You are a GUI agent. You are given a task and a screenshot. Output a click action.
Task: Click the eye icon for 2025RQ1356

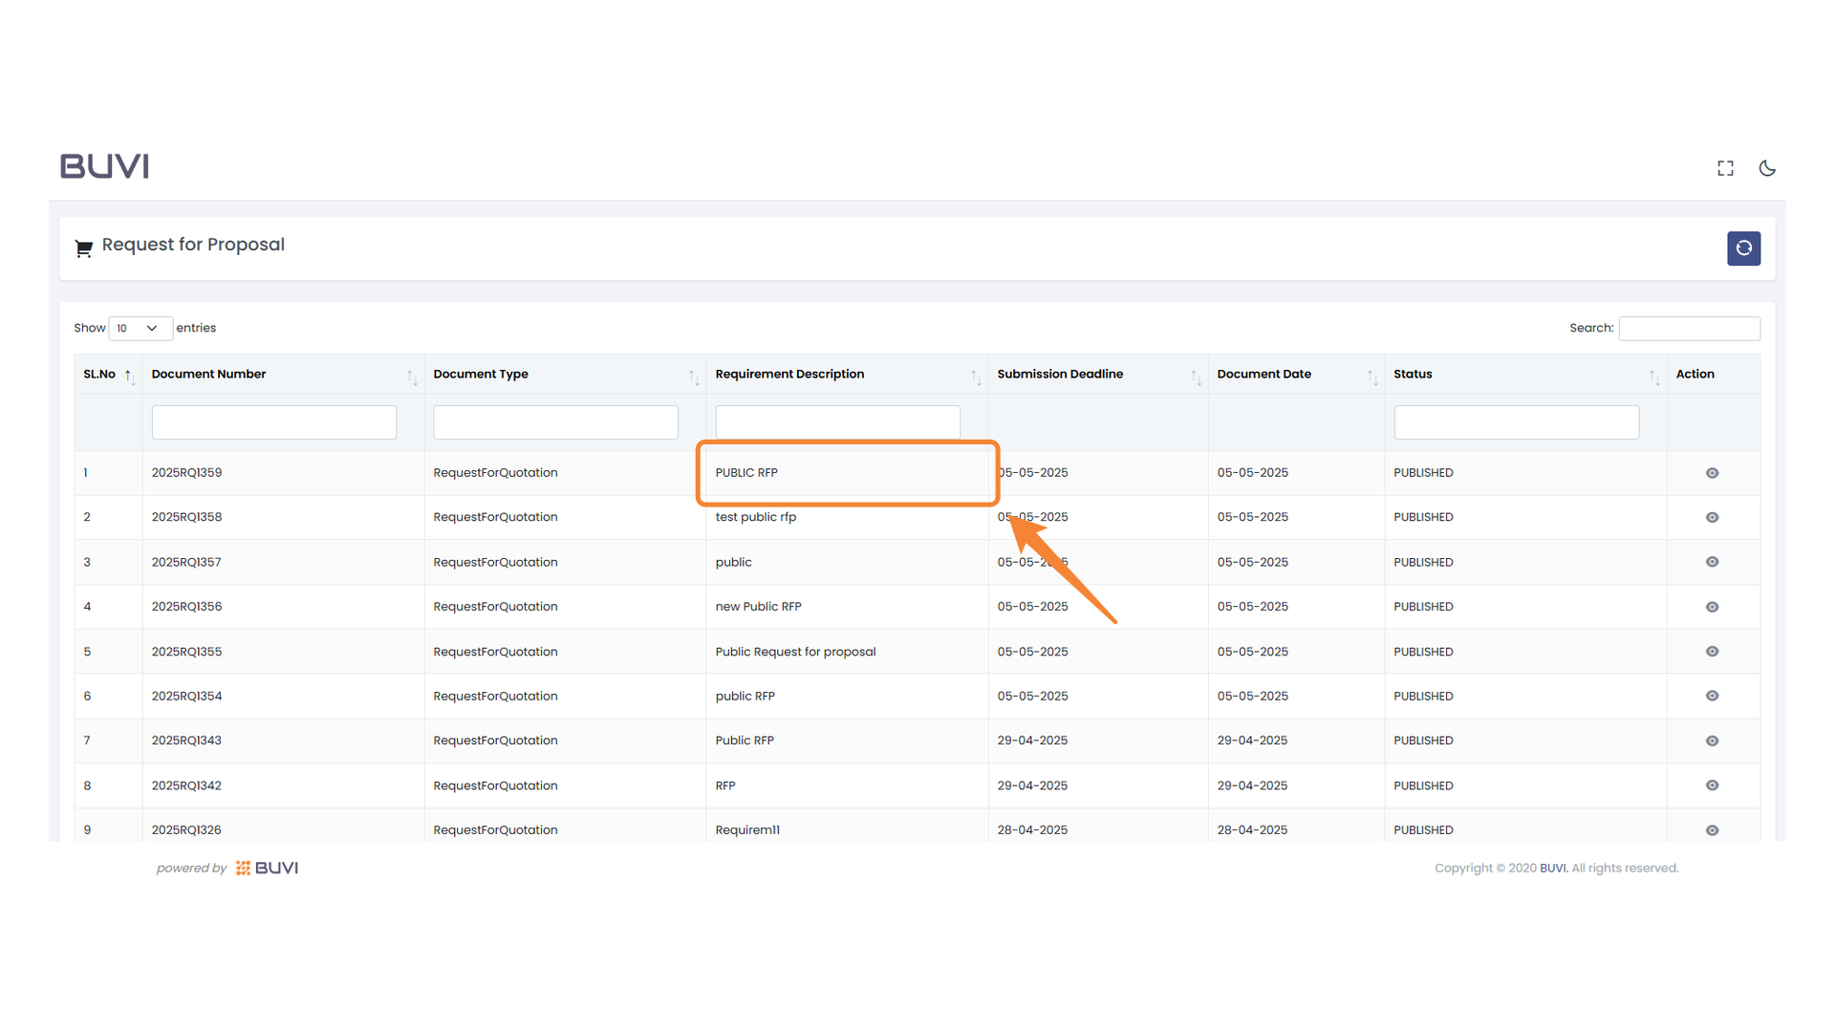click(1712, 607)
